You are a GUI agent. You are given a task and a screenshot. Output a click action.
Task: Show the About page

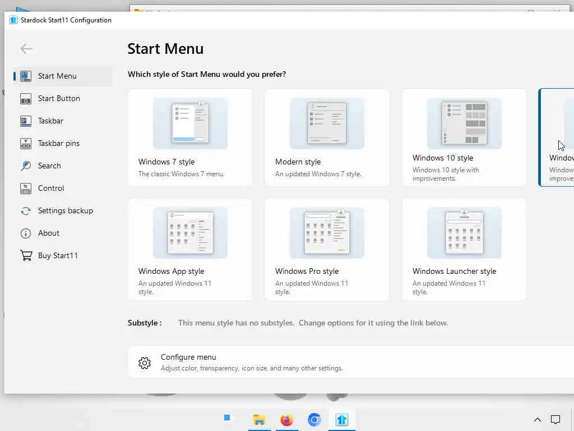pos(63,233)
